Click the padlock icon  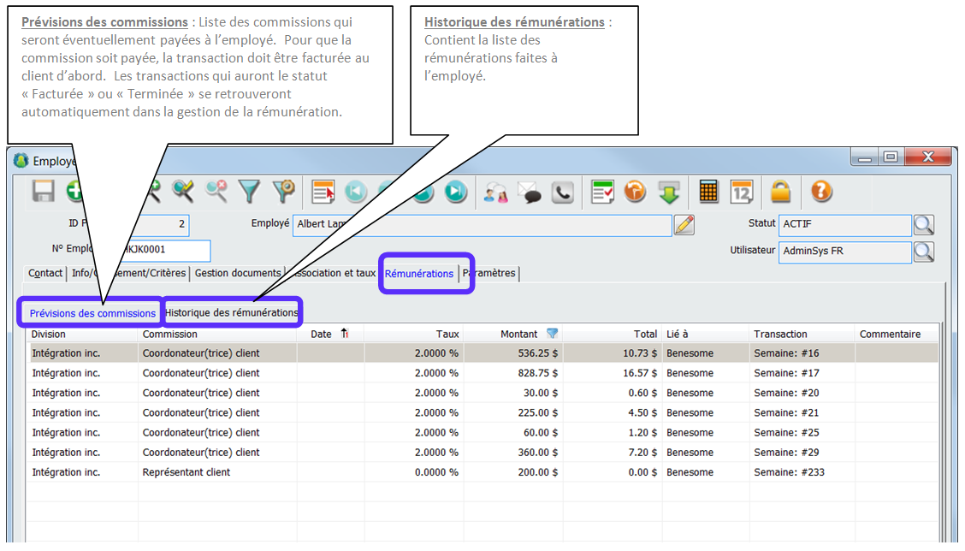pos(780,192)
